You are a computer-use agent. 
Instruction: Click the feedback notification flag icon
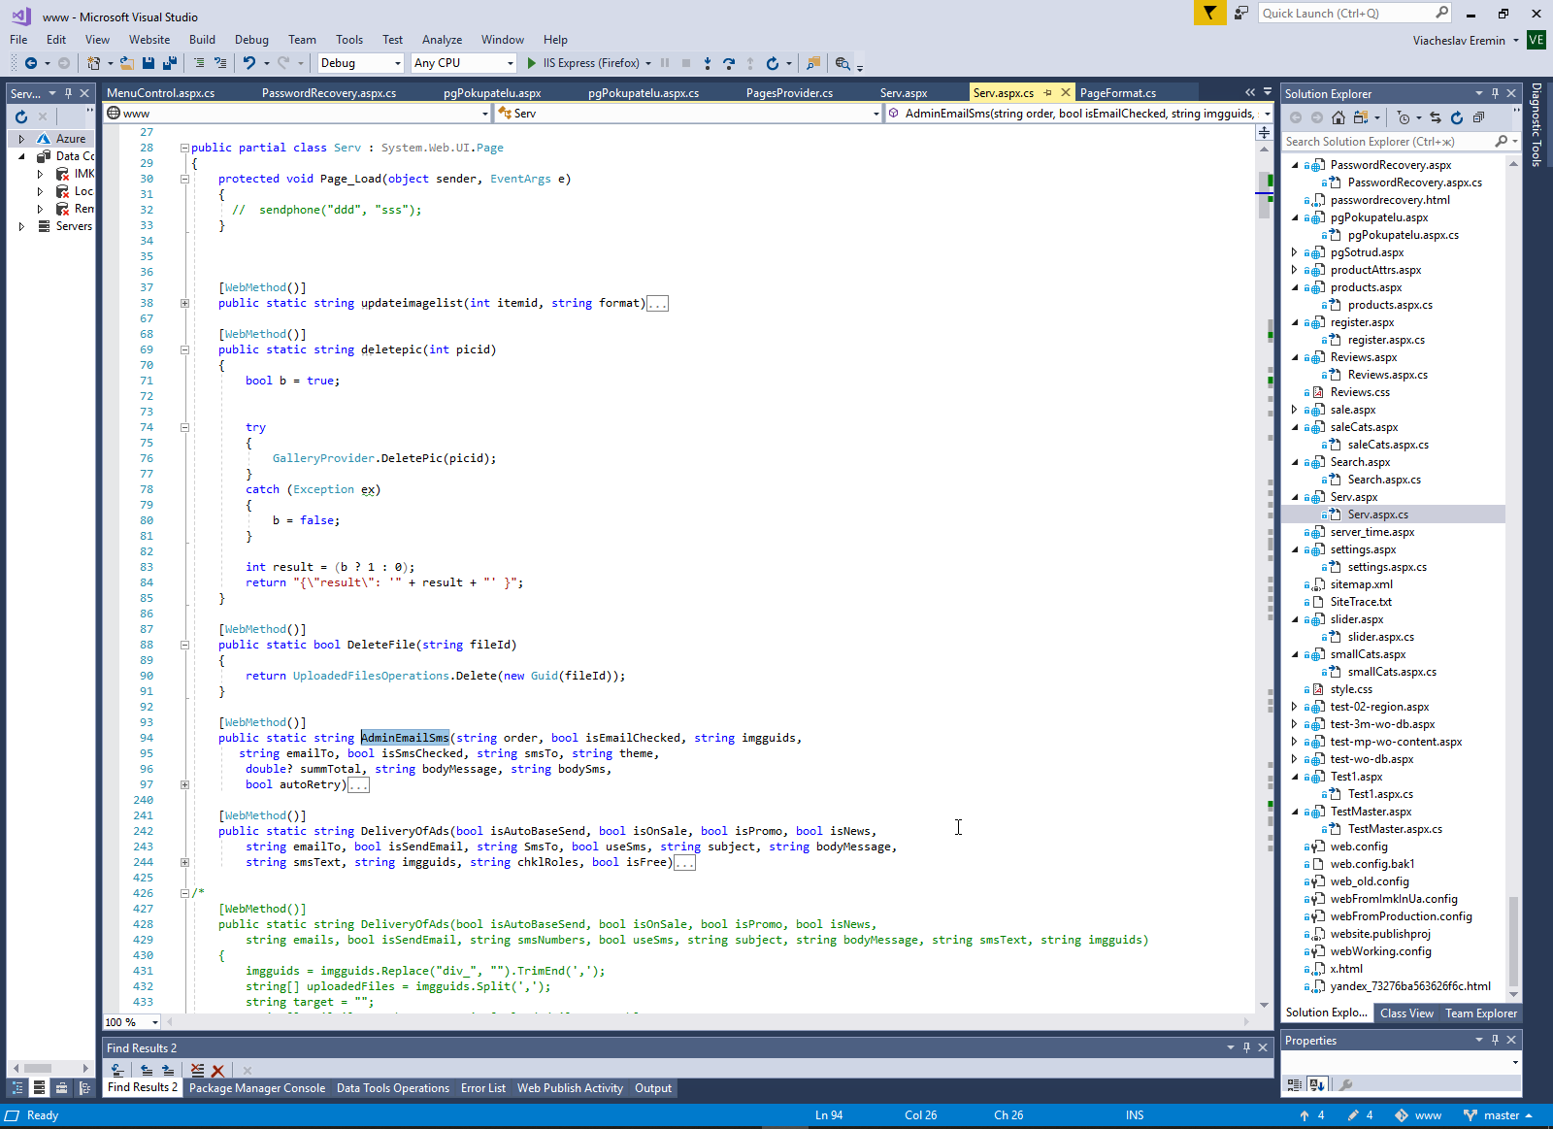1209,13
